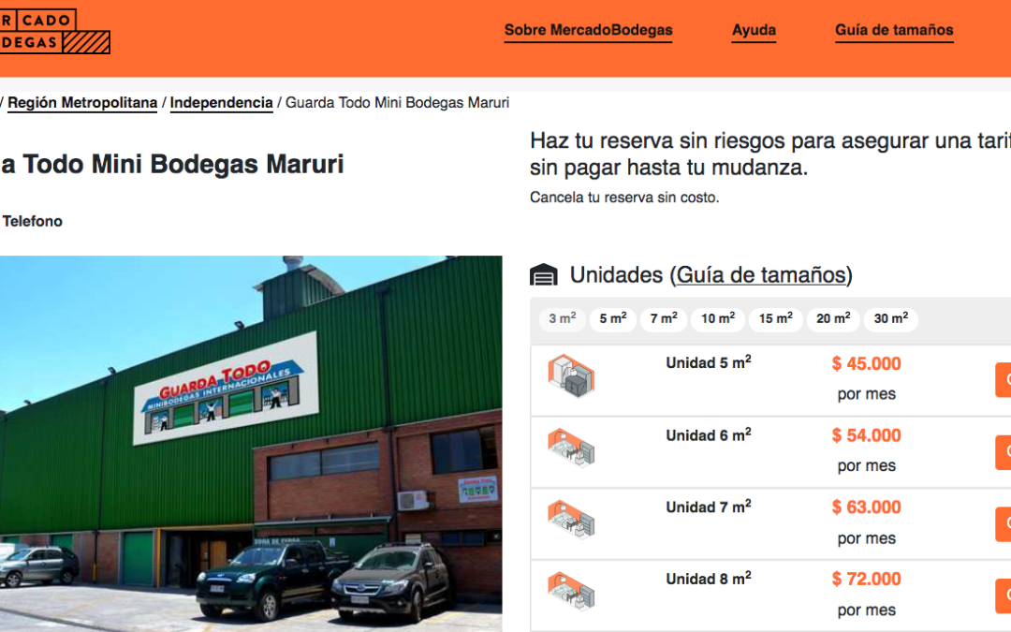This screenshot has height=632, width=1011.
Task: Click the $ 72.000 price
Action: click(866, 579)
